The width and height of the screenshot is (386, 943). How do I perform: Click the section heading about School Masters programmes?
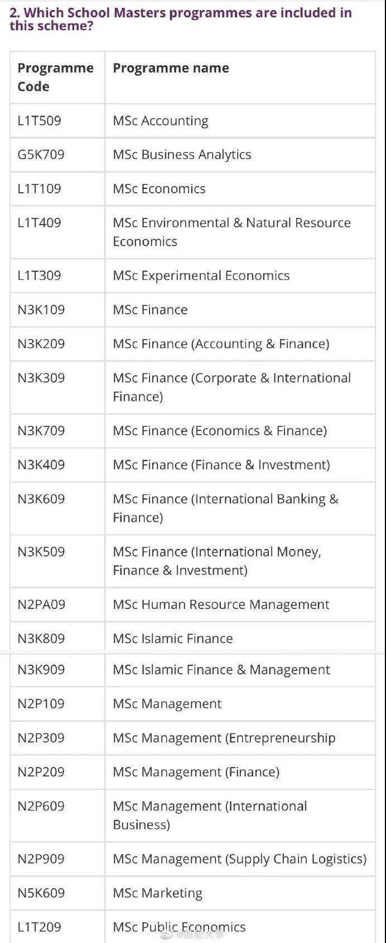181,18
